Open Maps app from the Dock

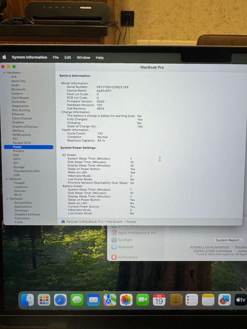(x=110, y=300)
